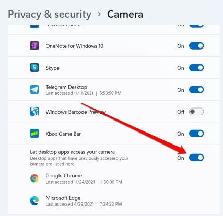The height and width of the screenshot is (216, 223).
Task: Go back to Privacy & security breadcrumb
Action: pos(50,15)
